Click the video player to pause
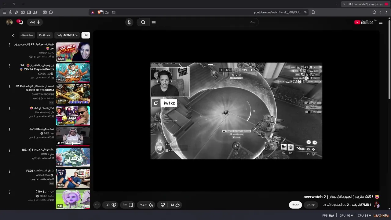 tap(236, 111)
